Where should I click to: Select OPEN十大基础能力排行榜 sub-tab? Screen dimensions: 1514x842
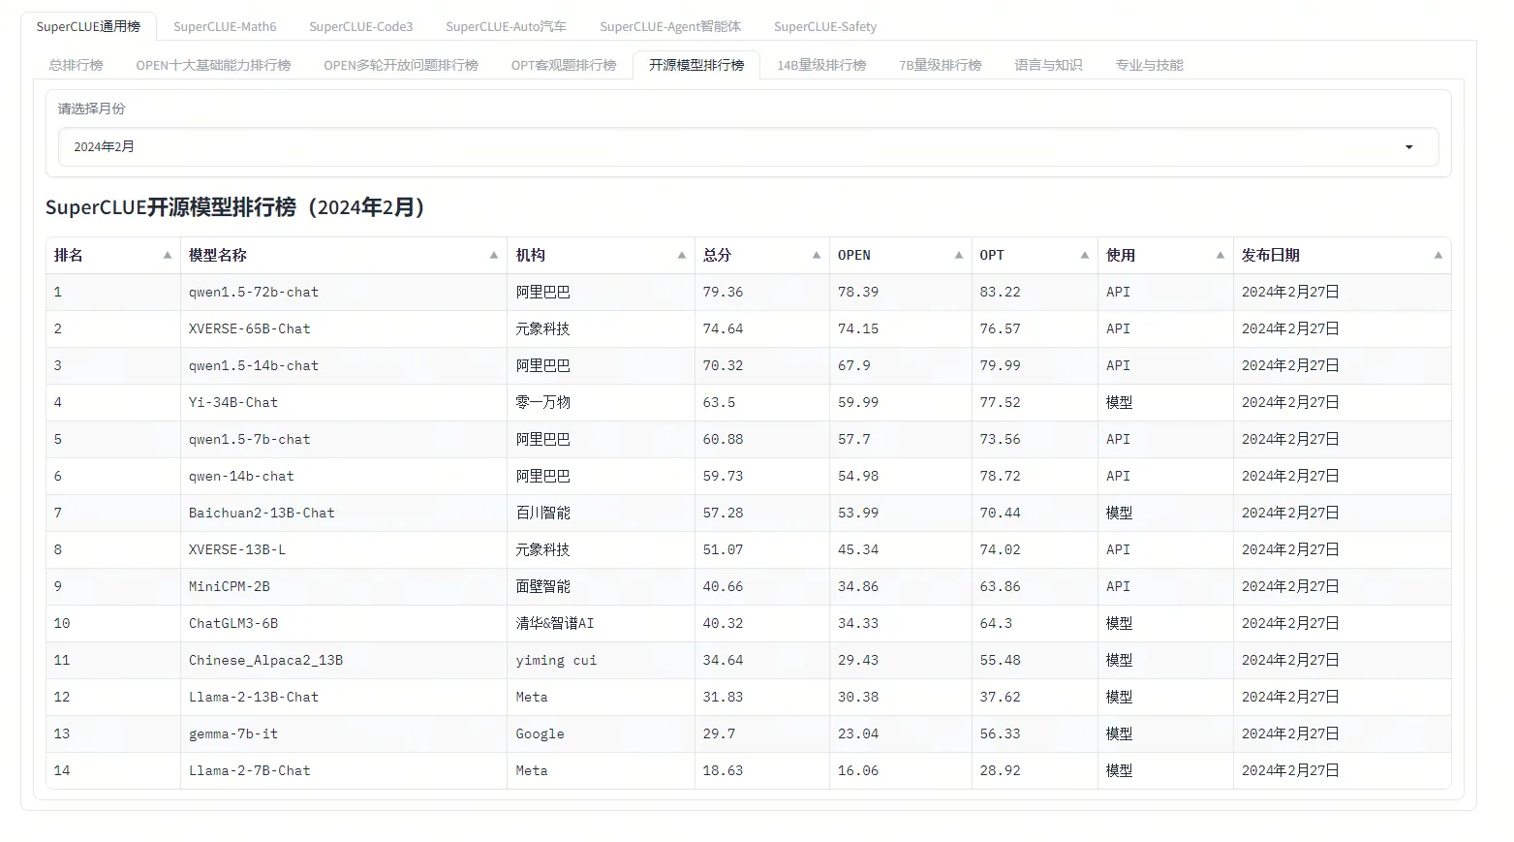(213, 65)
